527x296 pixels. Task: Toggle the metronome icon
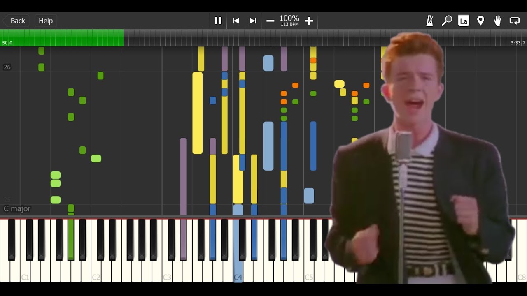pyautogui.click(x=430, y=21)
